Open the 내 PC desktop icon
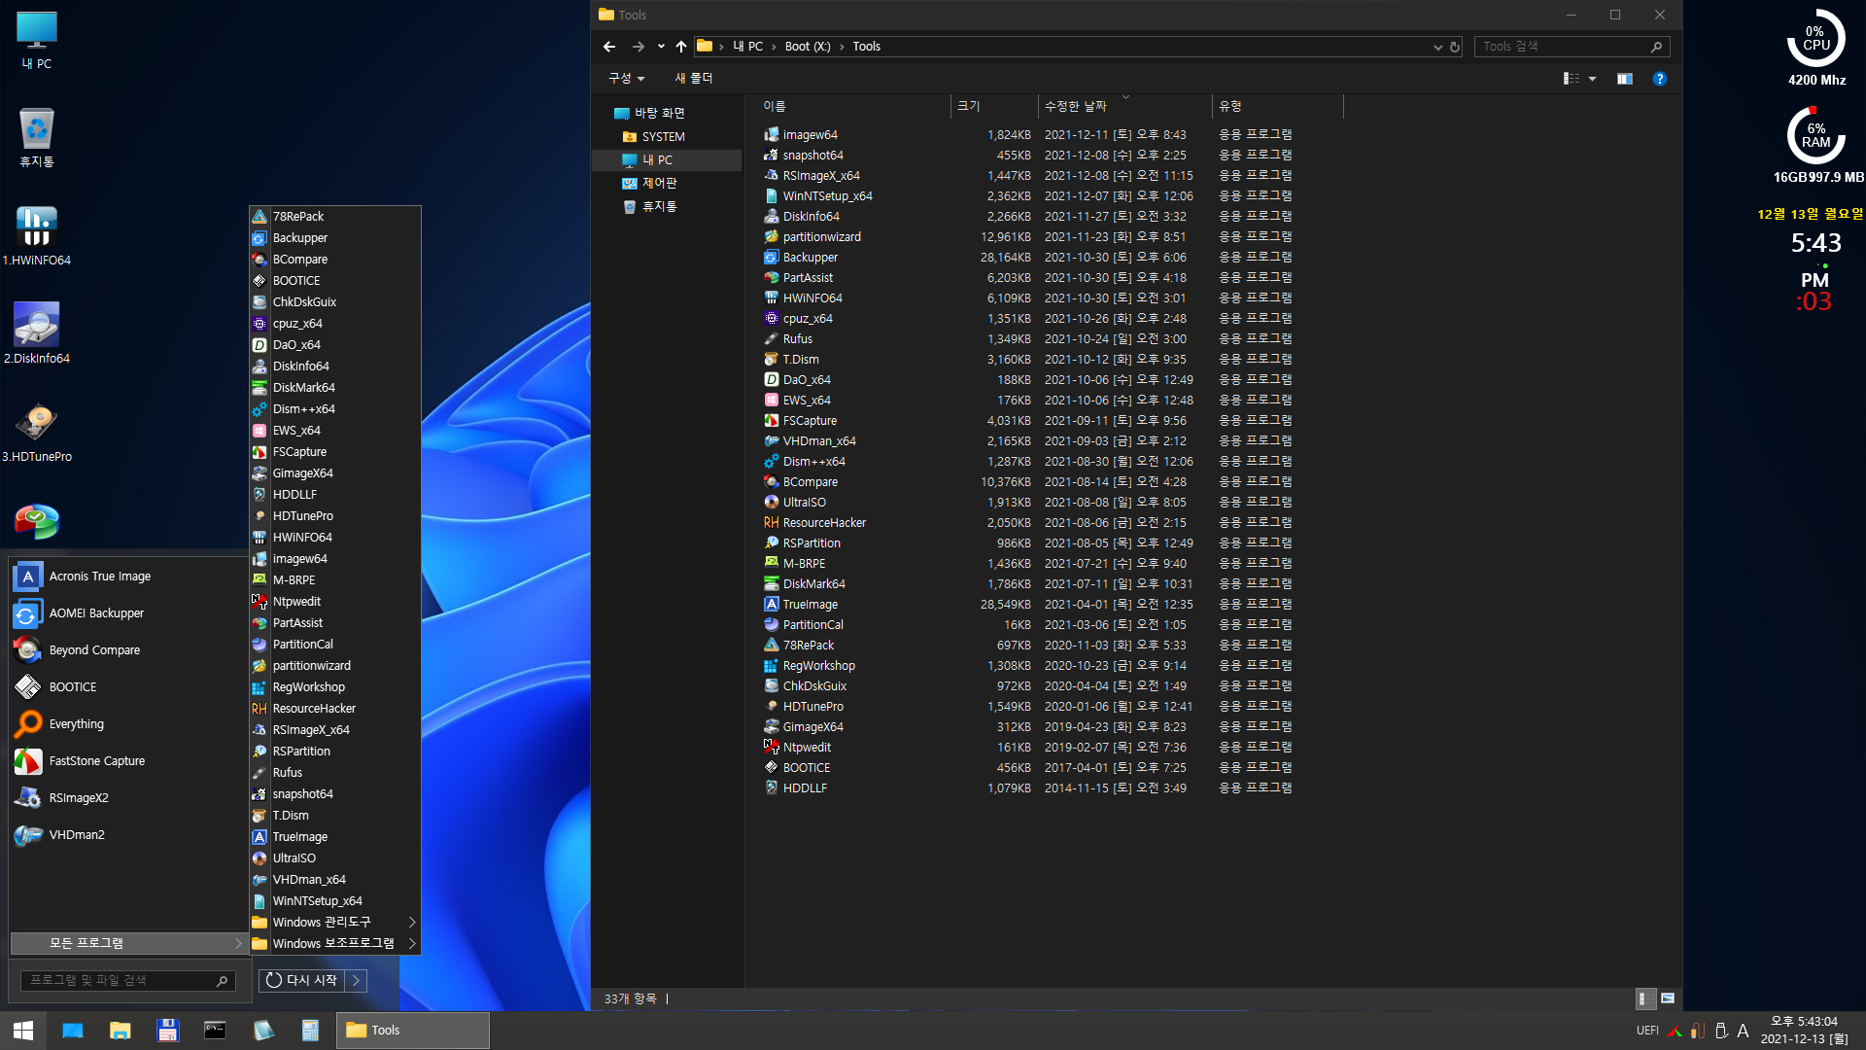This screenshot has width=1866, height=1050. 37,41
